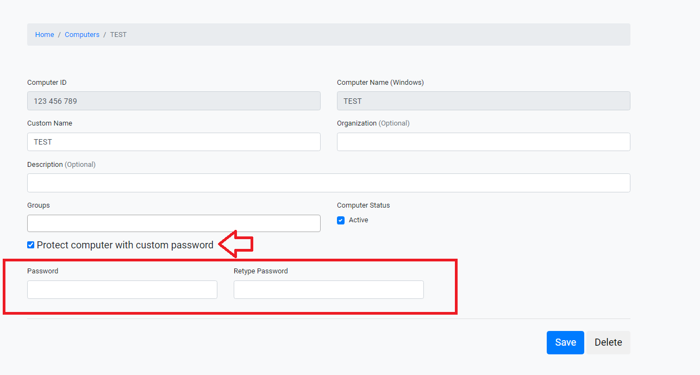Click the Groups field label

point(38,205)
